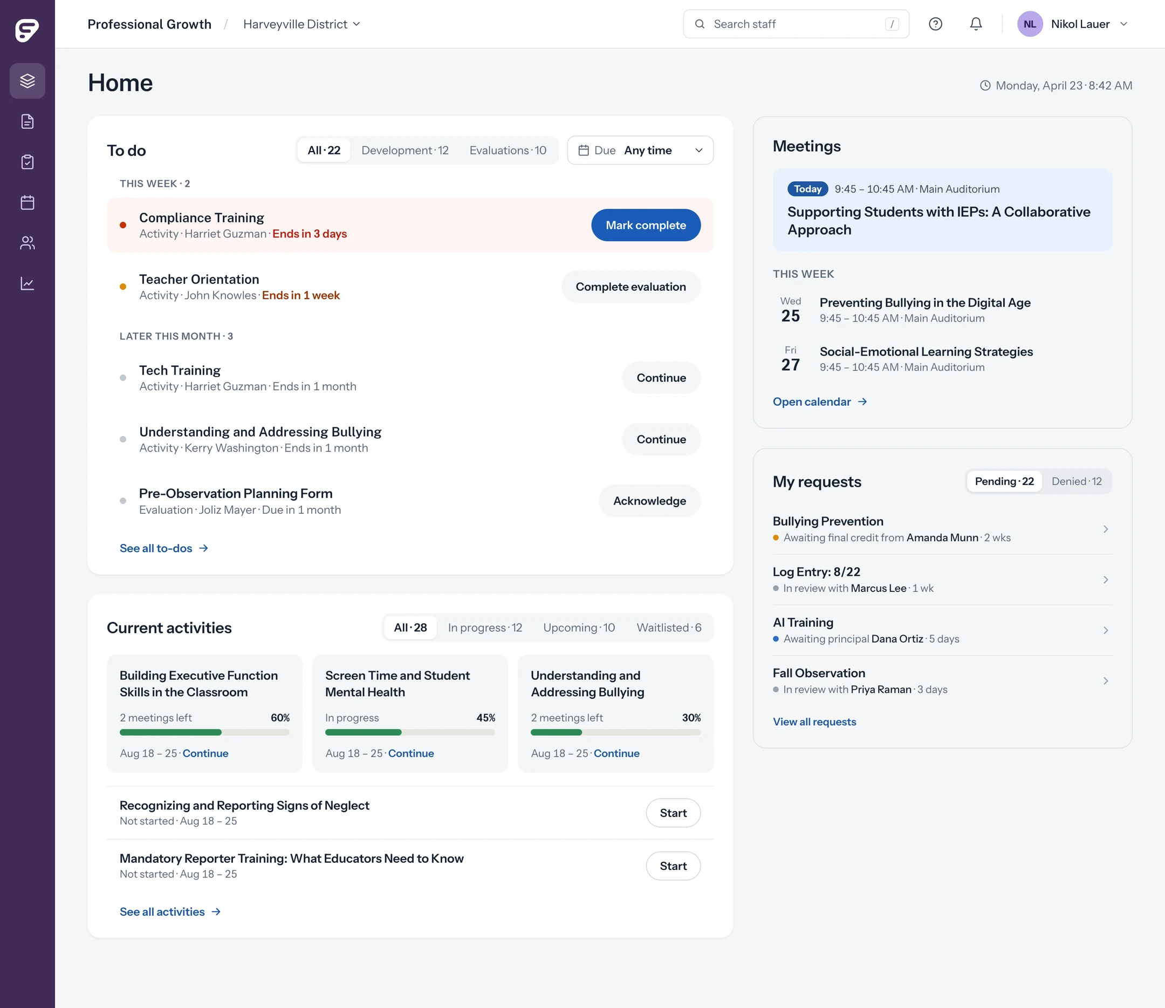Click Complete evaluation for Teacher Orientation
Viewport: 1165px width, 1008px height.
pyautogui.click(x=631, y=287)
